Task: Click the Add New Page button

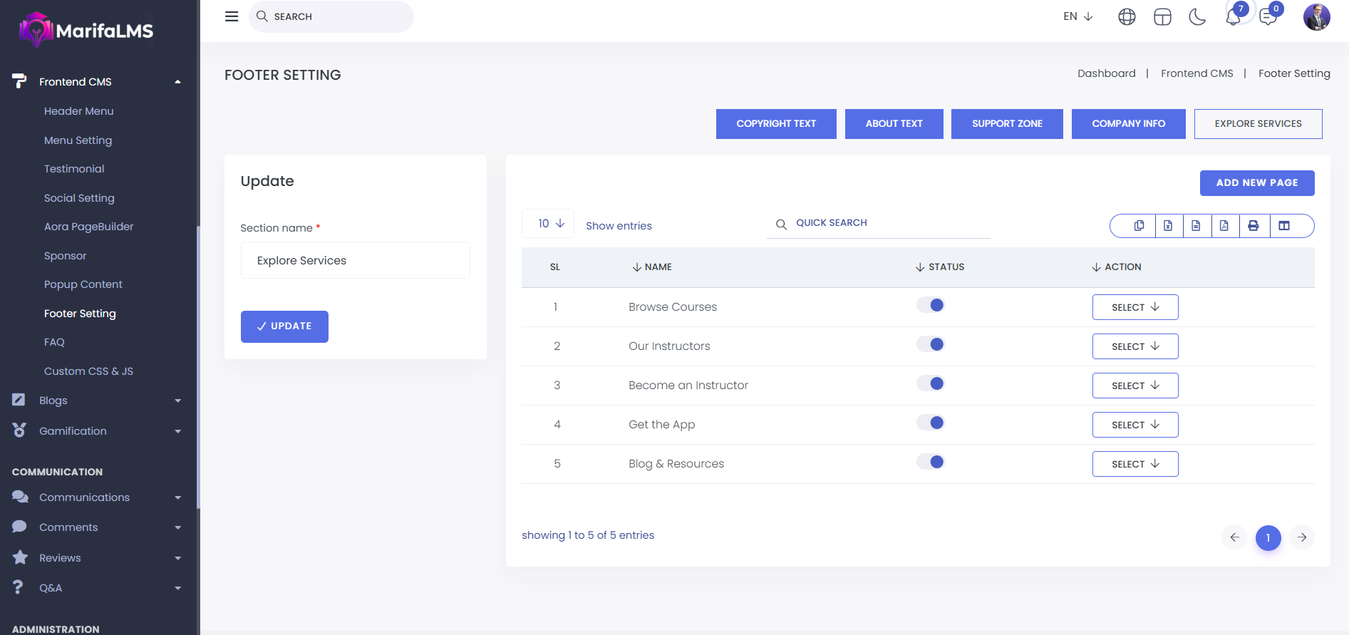Action: tap(1256, 183)
